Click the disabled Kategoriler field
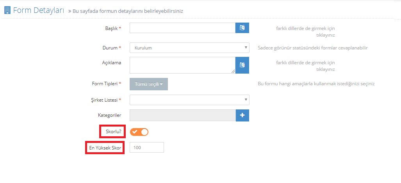This screenshot has height=183, width=401. click(183, 116)
